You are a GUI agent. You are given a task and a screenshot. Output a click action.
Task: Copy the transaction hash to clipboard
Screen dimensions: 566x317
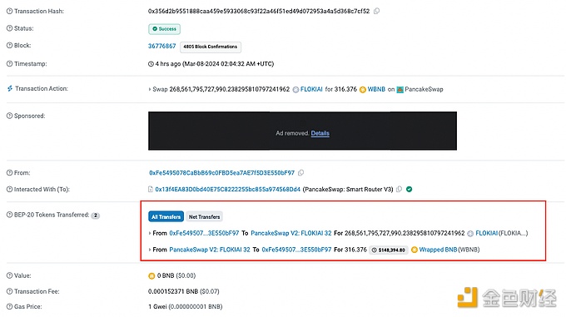pos(376,11)
